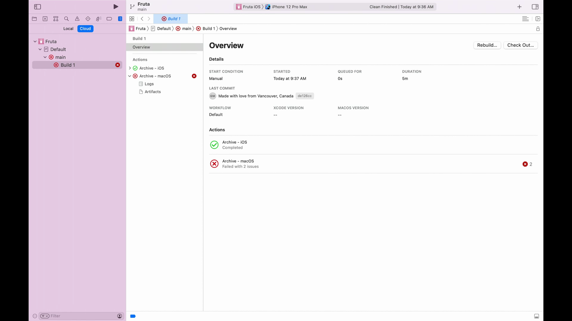Click Fruta in the jump bar

pos(137,29)
